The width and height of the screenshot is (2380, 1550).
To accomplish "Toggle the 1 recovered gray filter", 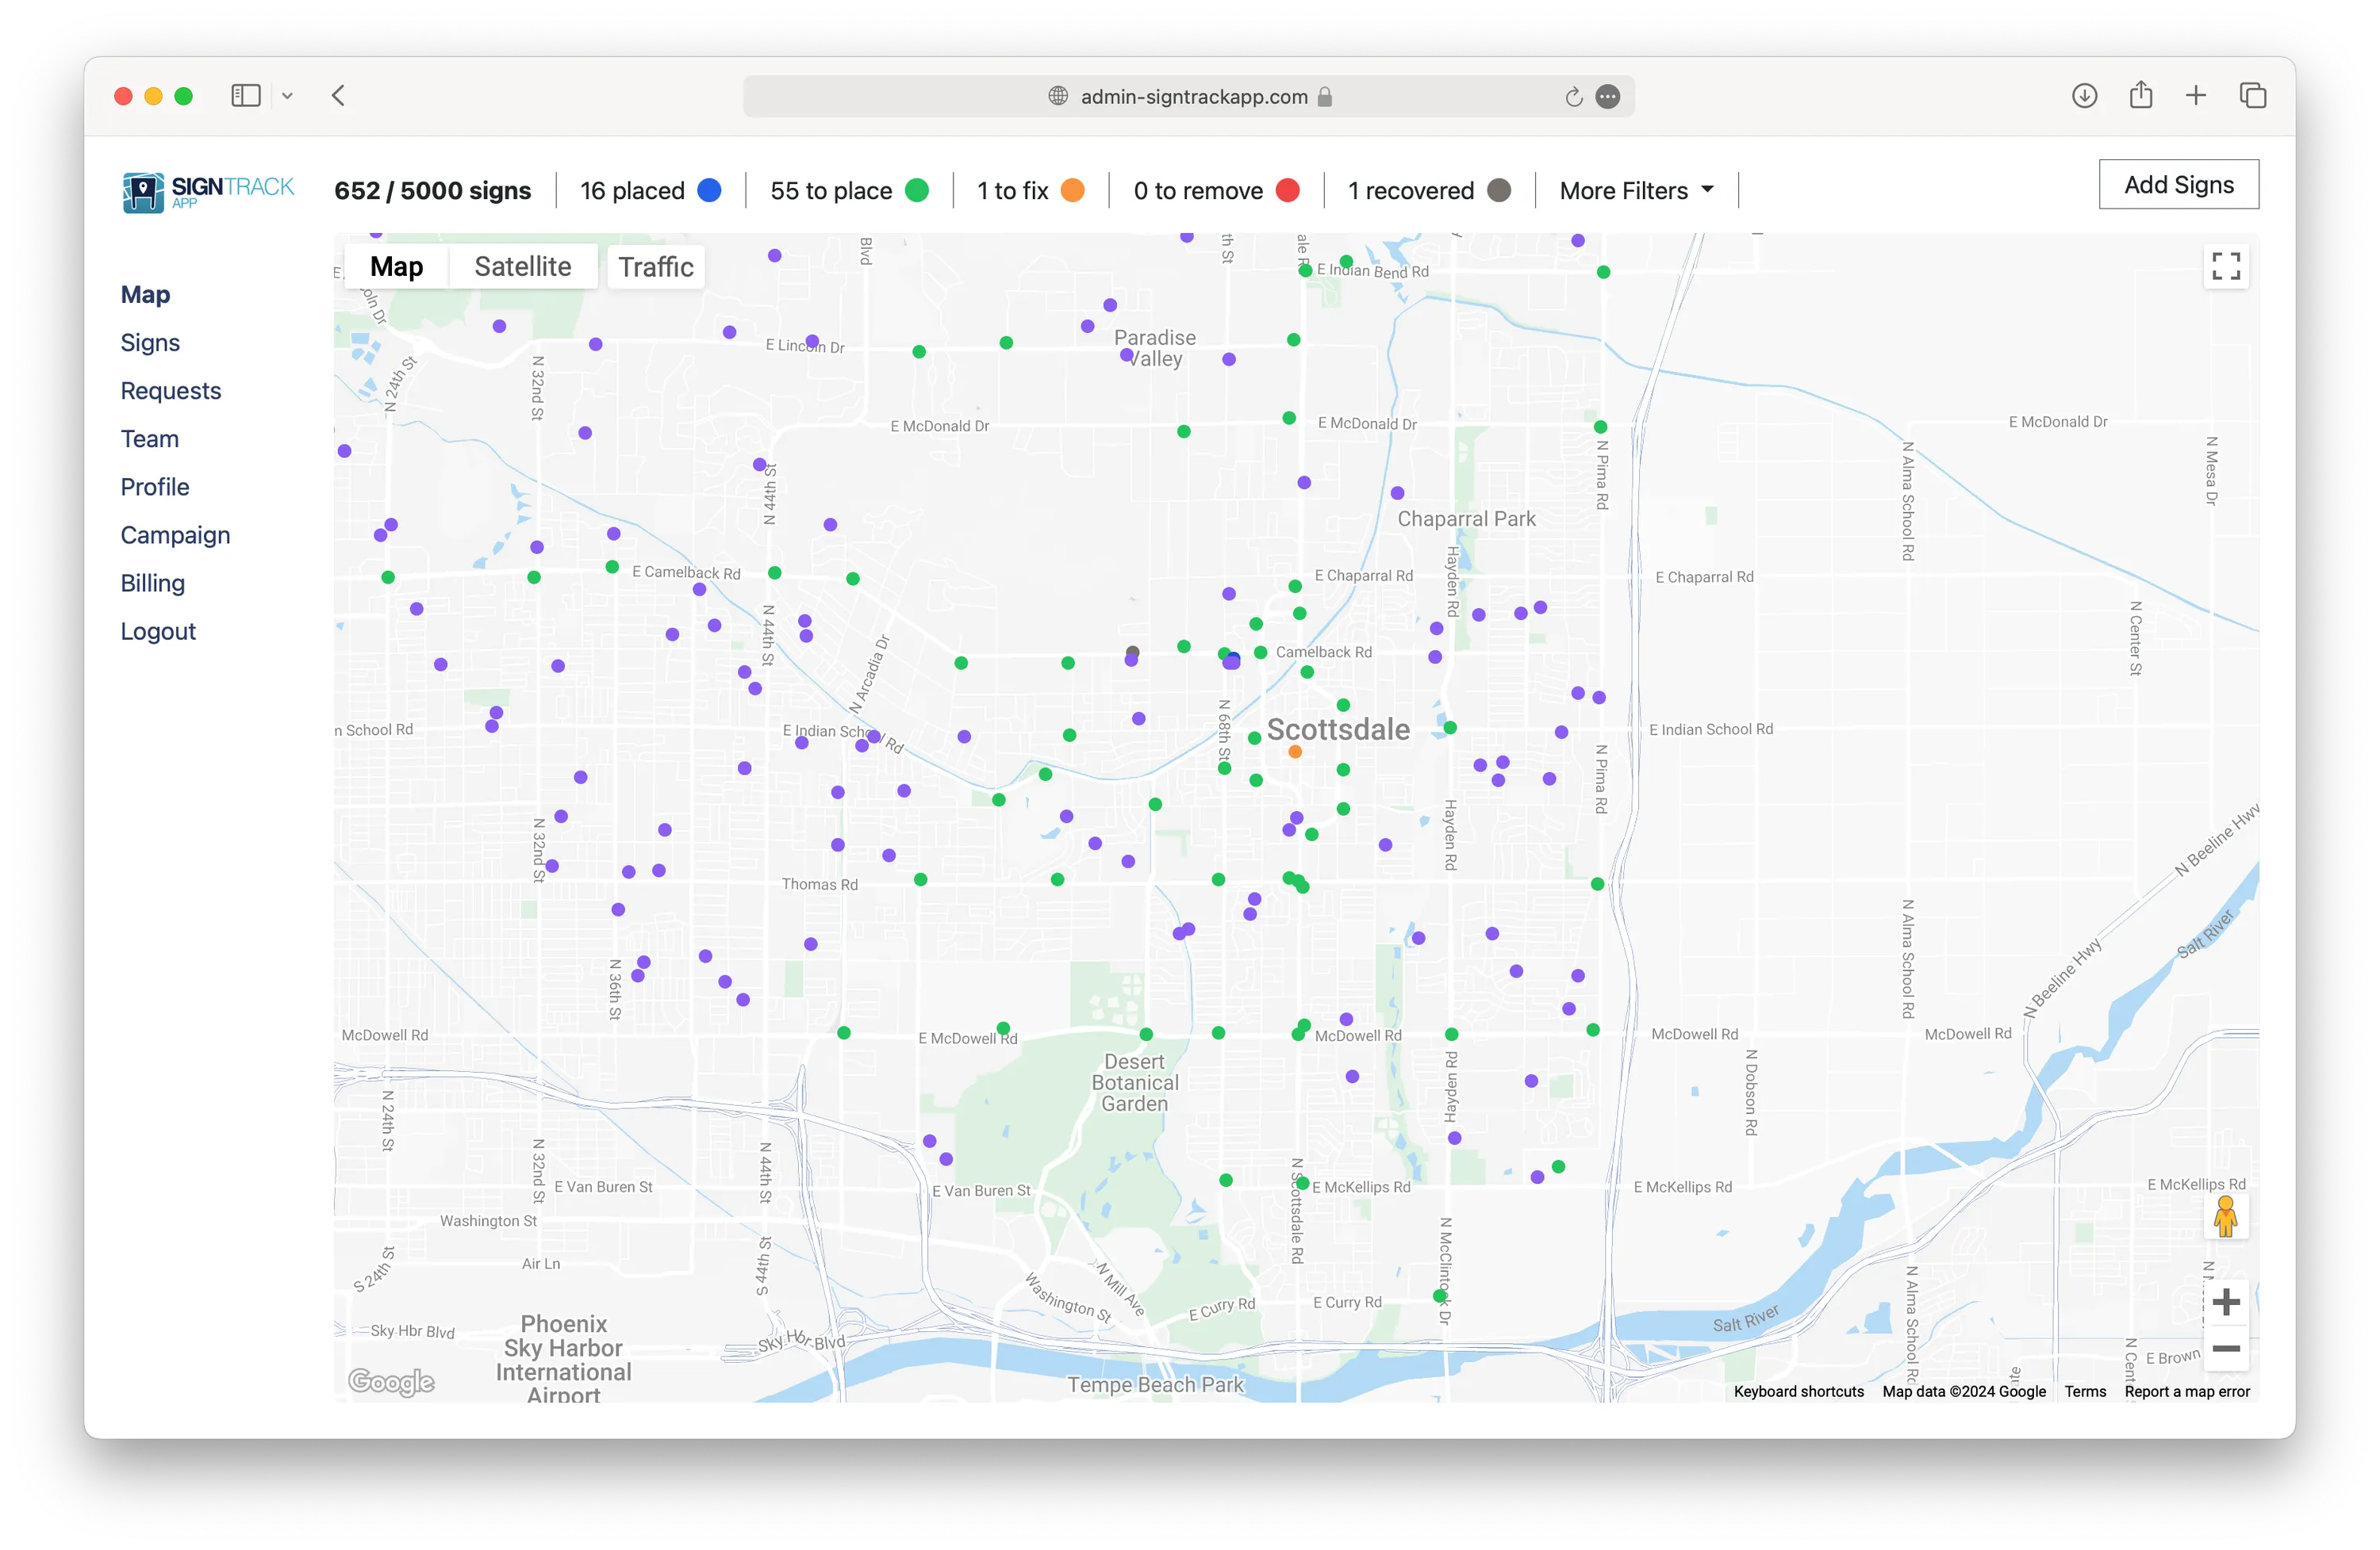I will click(1429, 191).
